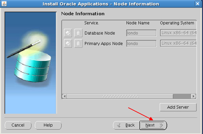Go Back to the previous installer page
The width and height of the screenshot is (203, 134).
[126, 125]
